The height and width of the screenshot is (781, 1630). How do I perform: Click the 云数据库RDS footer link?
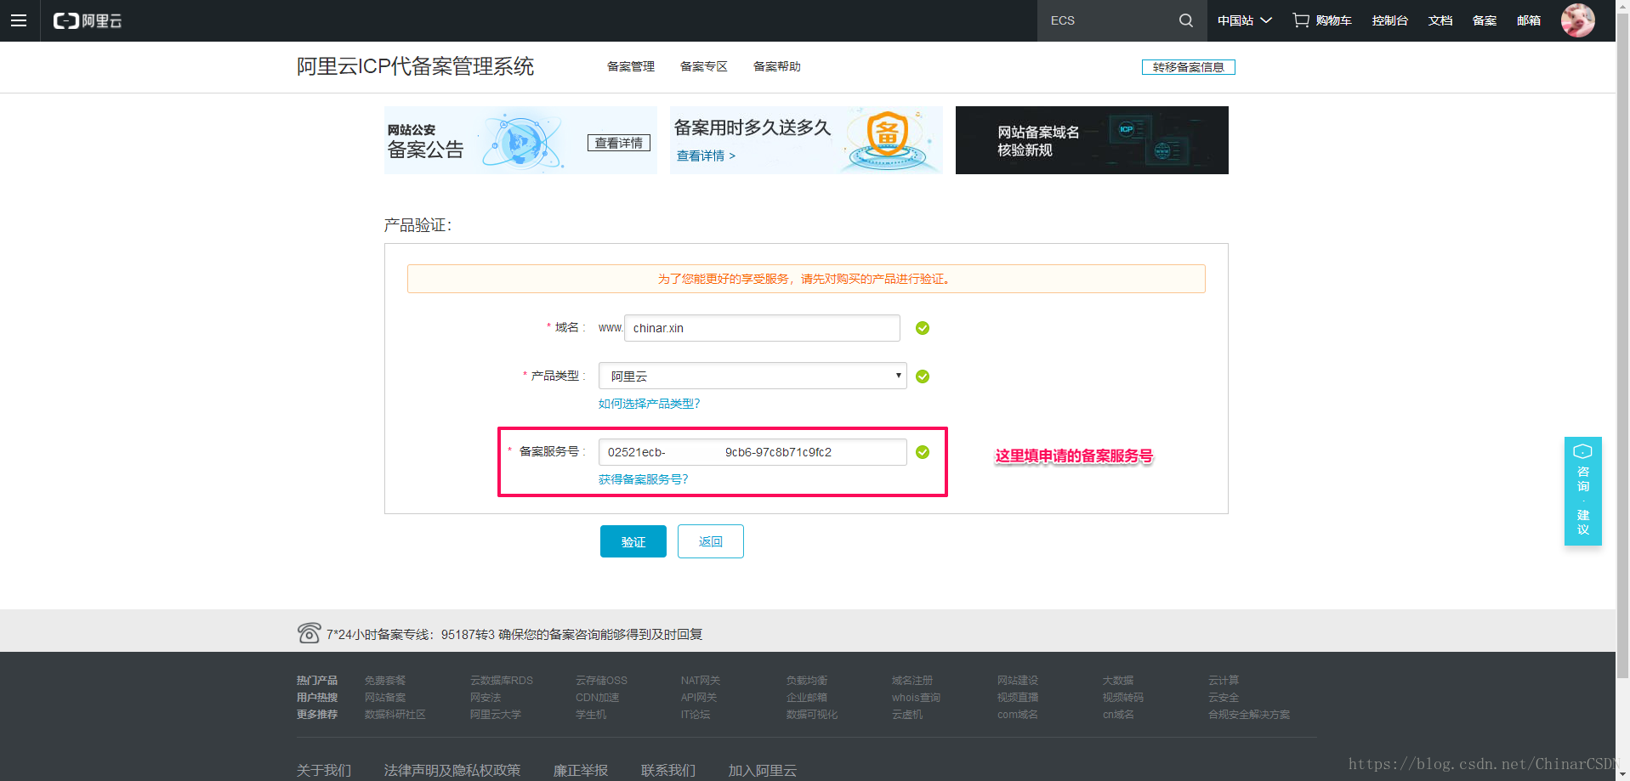tap(502, 680)
